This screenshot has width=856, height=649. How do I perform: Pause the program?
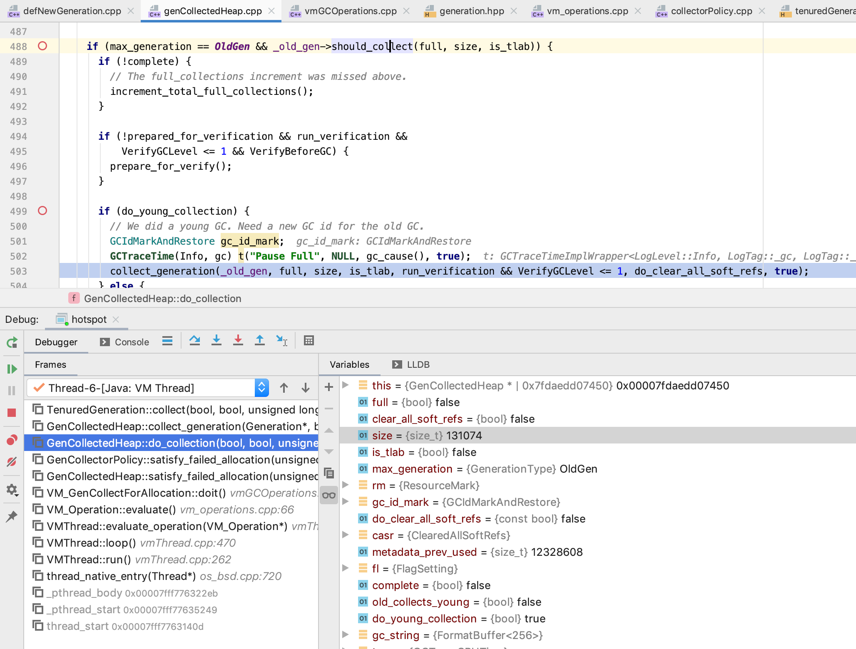pyautogui.click(x=12, y=391)
